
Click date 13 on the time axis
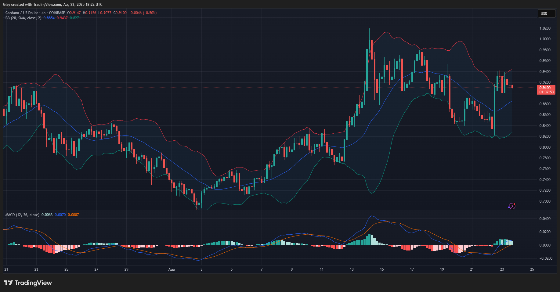coord(352,269)
